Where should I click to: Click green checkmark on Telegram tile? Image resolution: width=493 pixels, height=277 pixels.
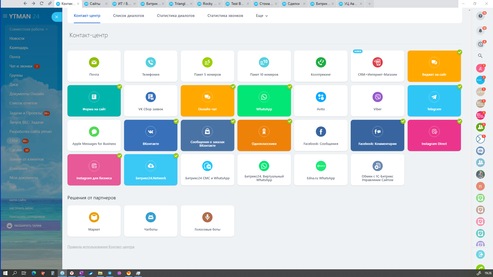point(459,87)
